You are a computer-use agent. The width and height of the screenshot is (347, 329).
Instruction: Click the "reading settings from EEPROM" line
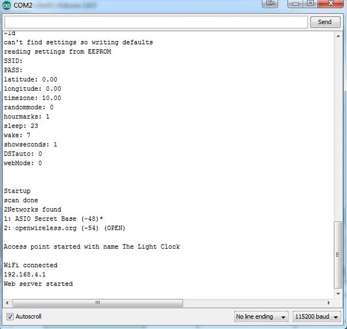tap(57, 51)
